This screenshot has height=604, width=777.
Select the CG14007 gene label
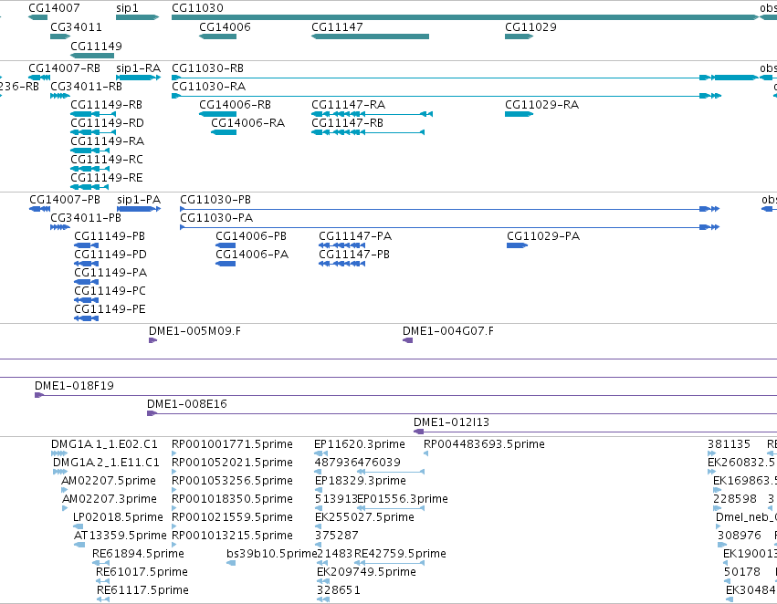click(54, 8)
